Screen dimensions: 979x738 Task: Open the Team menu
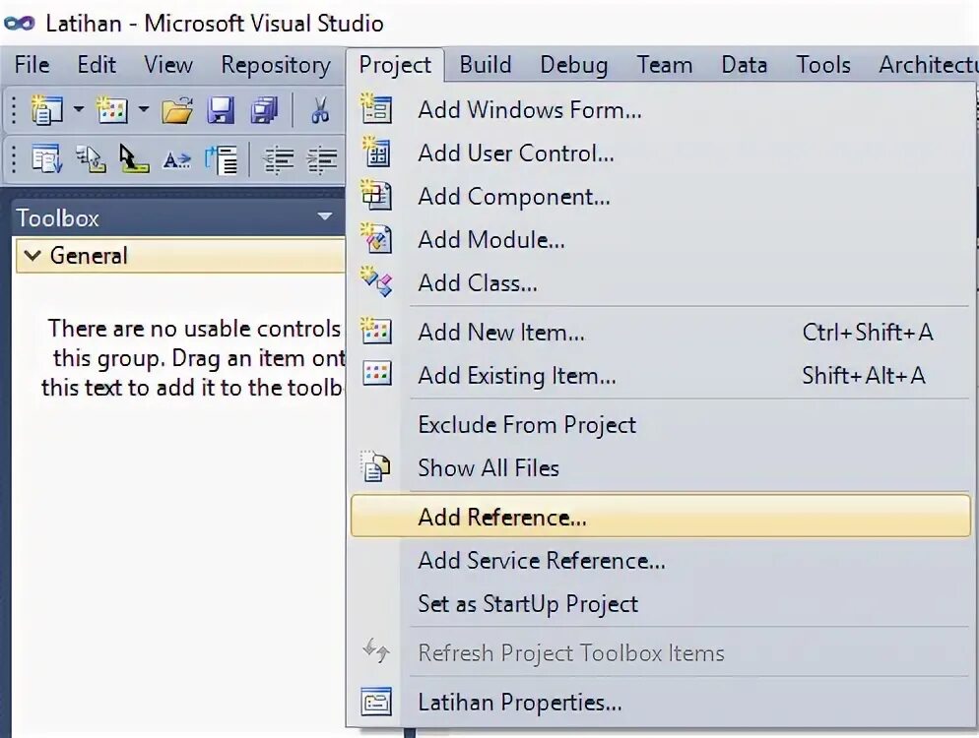pyautogui.click(x=664, y=65)
